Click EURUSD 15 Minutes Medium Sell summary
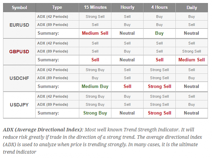The width and height of the screenshot is (212, 159). coord(95,33)
